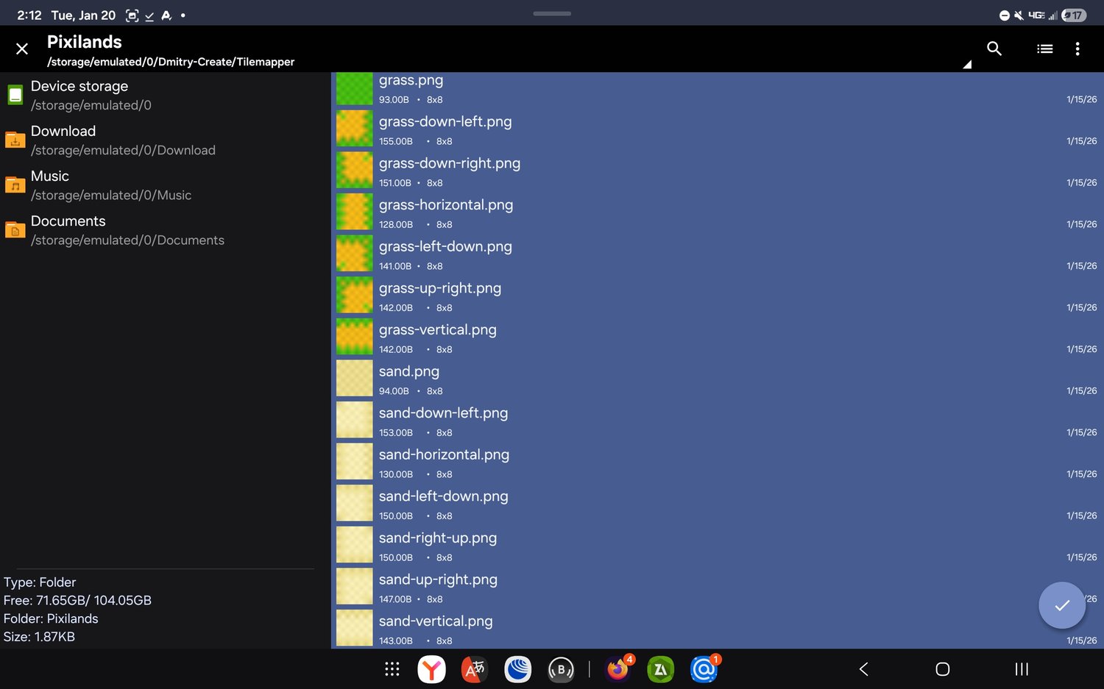The width and height of the screenshot is (1104, 689).
Task: Open the three-dot overflow menu
Action: point(1078,49)
